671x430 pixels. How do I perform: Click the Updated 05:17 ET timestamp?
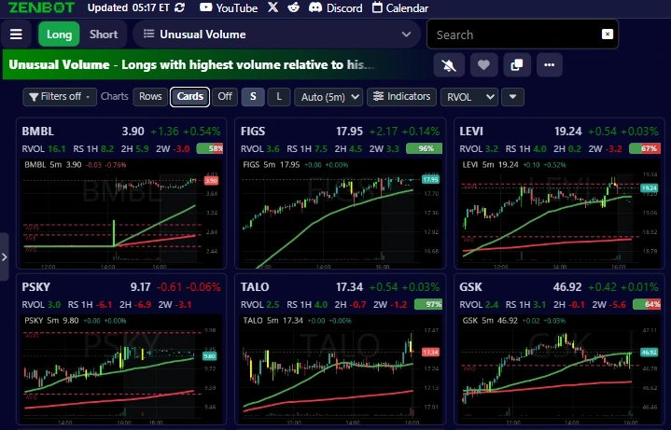129,7
